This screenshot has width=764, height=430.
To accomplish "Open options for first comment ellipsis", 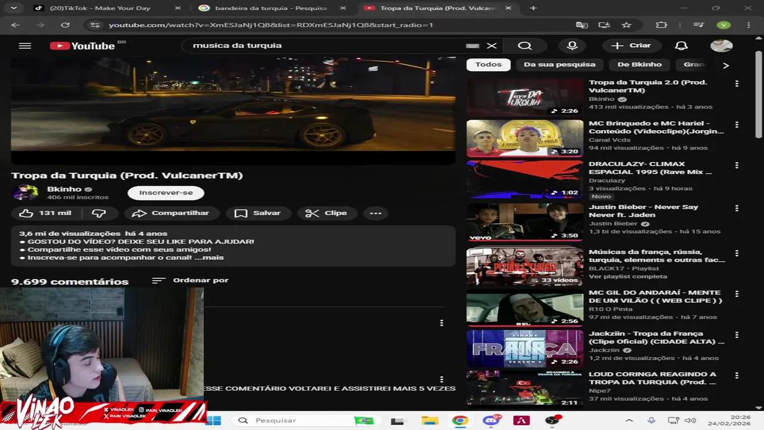I will pos(442,322).
